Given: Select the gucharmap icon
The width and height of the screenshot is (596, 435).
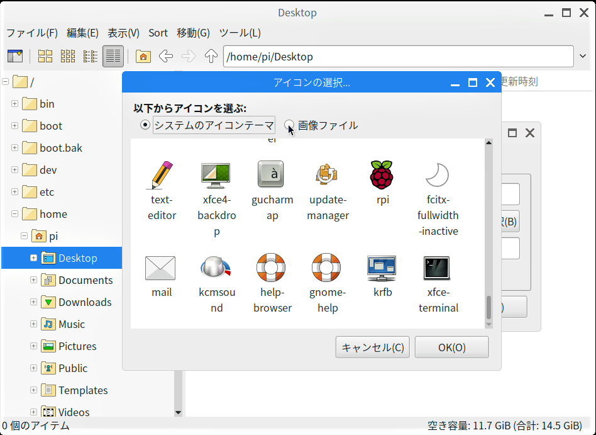Looking at the screenshot, I should [x=272, y=175].
